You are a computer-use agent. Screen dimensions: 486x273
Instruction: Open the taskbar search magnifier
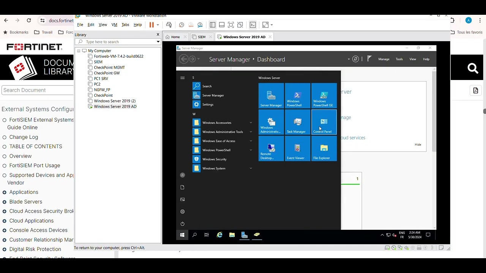[194, 235]
